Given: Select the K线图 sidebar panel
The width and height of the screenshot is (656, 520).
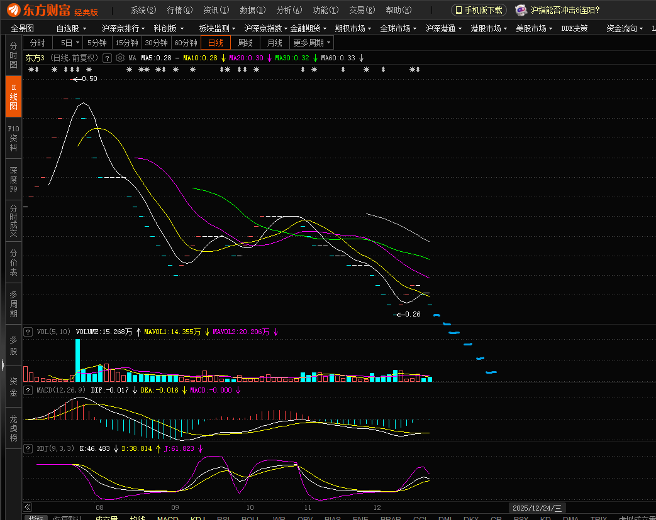Looking at the screenshot, I should point(13,97).
